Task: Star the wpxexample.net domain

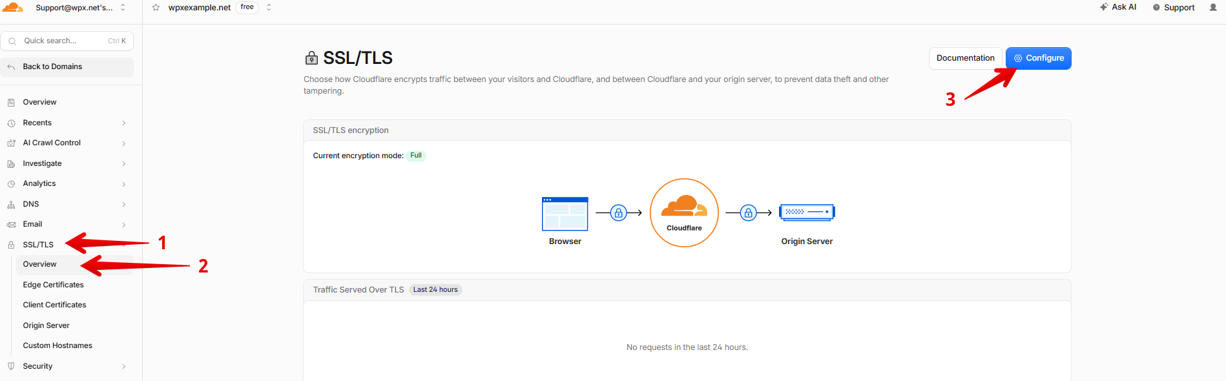Action: 156,8
